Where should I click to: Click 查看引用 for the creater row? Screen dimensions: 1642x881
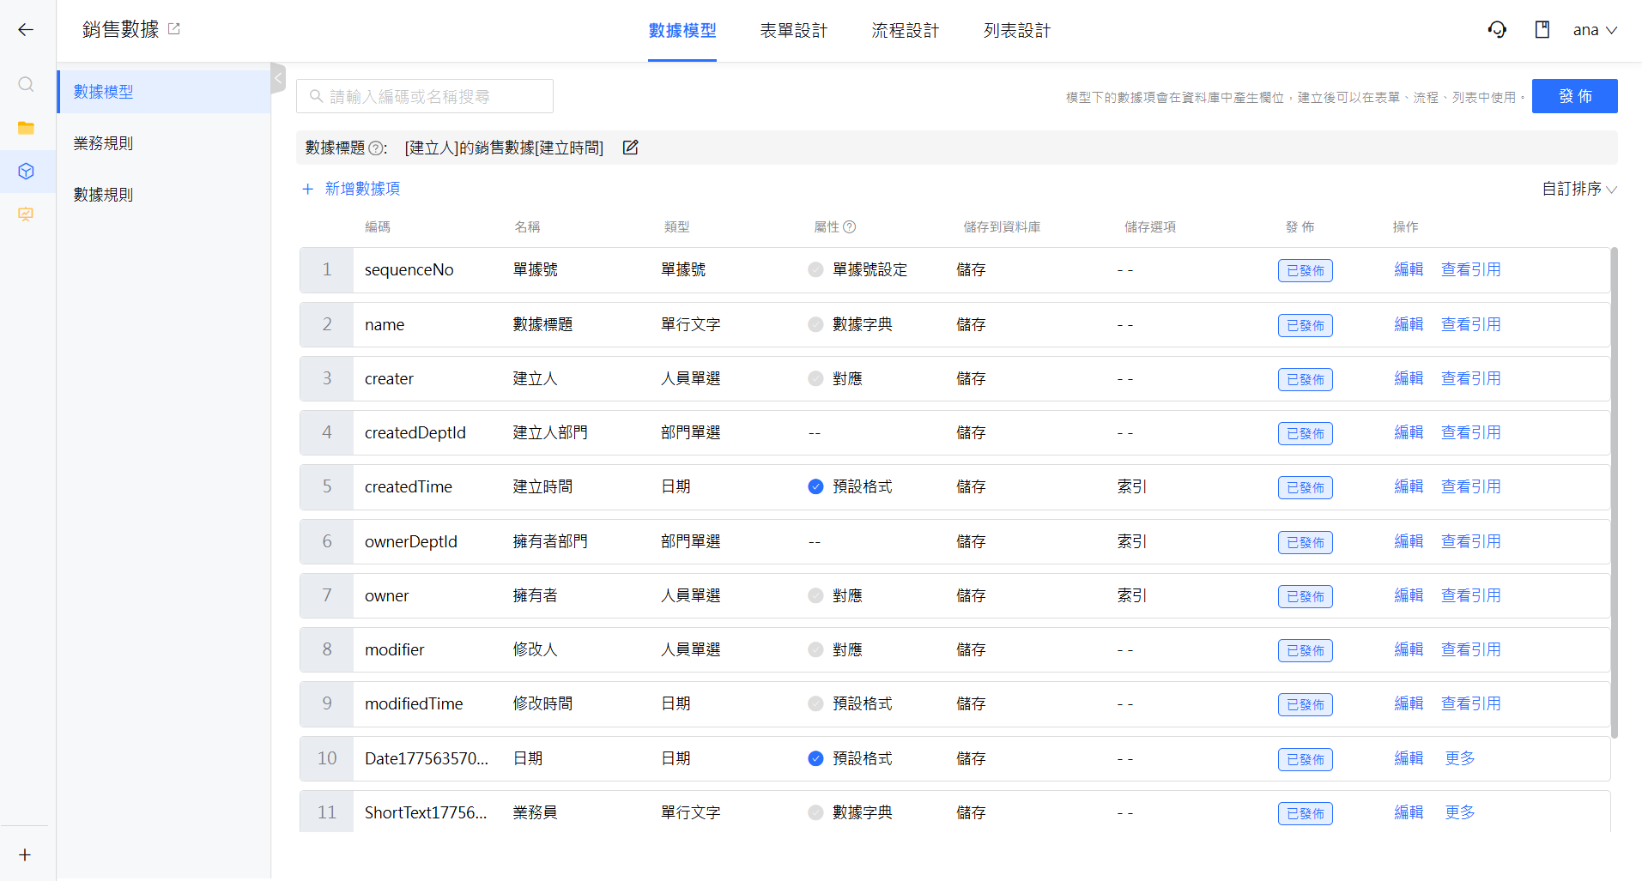tap(1470, 378)
